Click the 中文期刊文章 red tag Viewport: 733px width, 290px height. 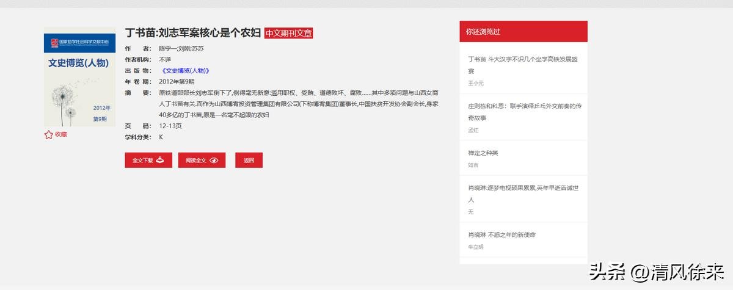(x=288, y=33)
